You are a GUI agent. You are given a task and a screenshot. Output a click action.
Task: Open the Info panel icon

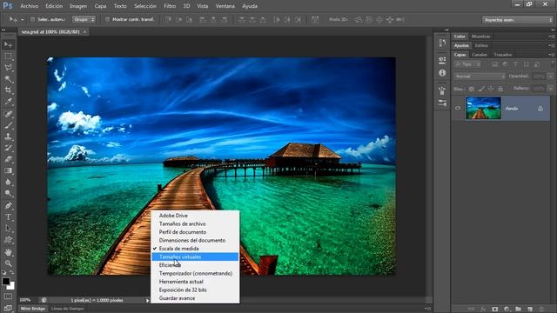point(442,73)
